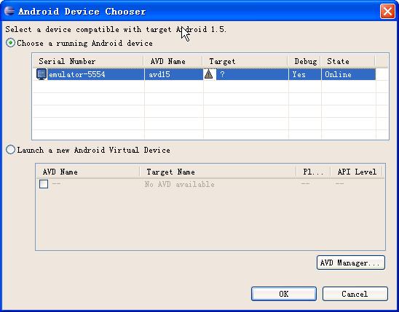This screenshot has width=399, height=312.
Task: Click the 'Online' state cell
Action: [x=348, y=74]
